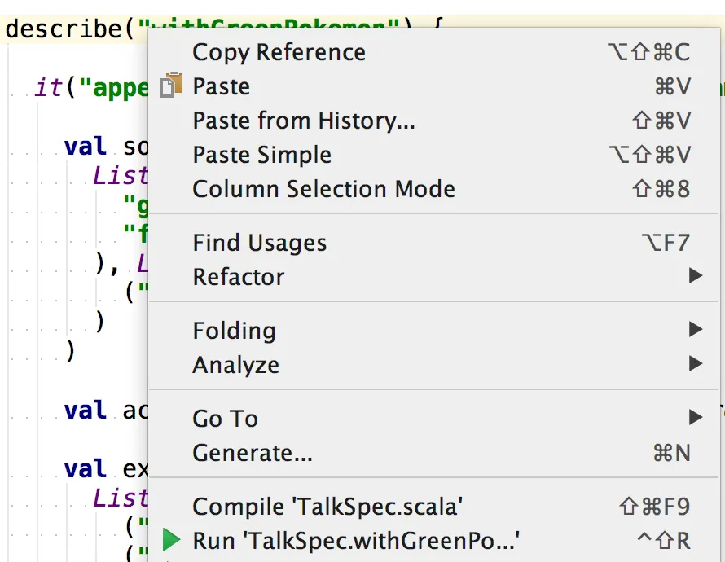
Task: Click the green Run triangle icon
Action: [x=171, y=540]
